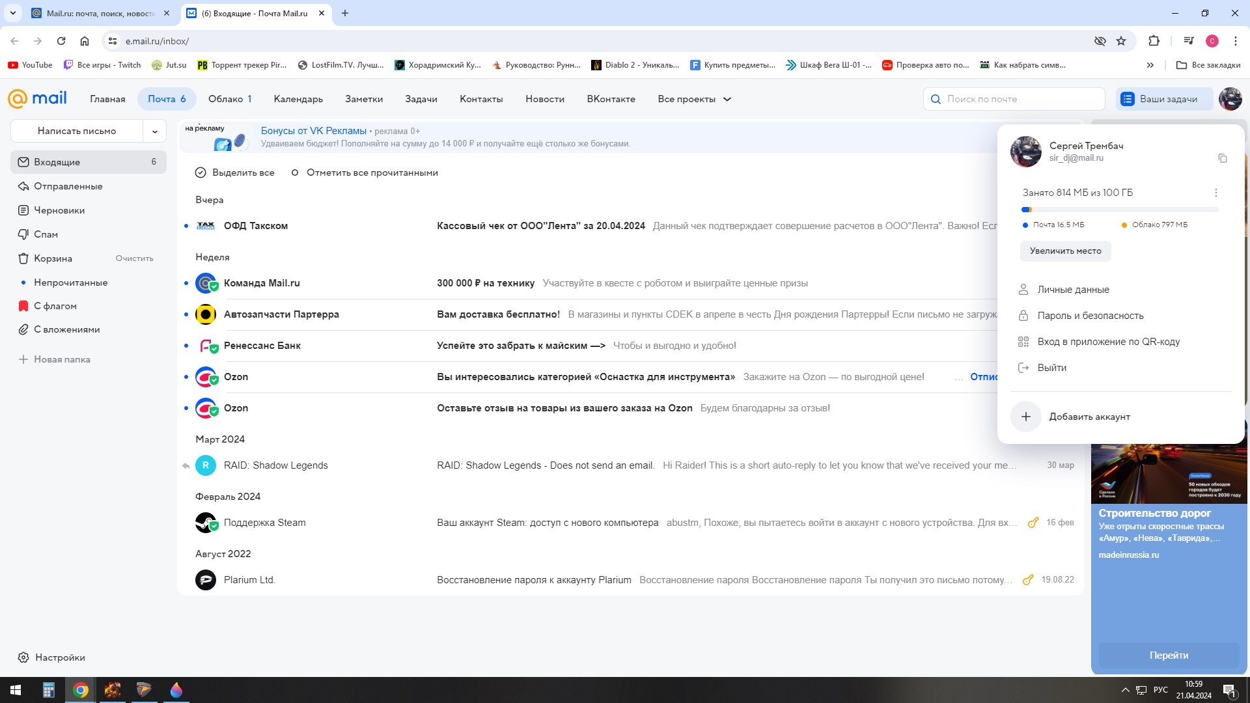
Task: Open YouTube bookmark
Action: [x=30, y=65]
